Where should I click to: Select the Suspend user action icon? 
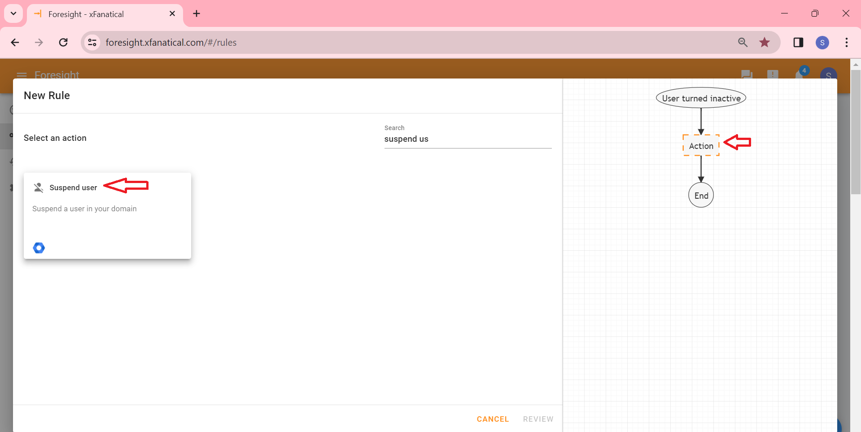39,188
